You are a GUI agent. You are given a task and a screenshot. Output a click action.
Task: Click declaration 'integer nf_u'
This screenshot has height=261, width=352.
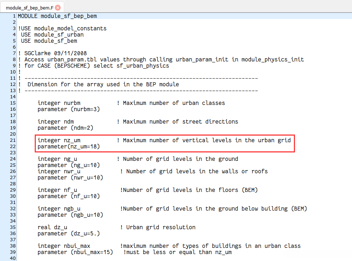click(57, 190)
